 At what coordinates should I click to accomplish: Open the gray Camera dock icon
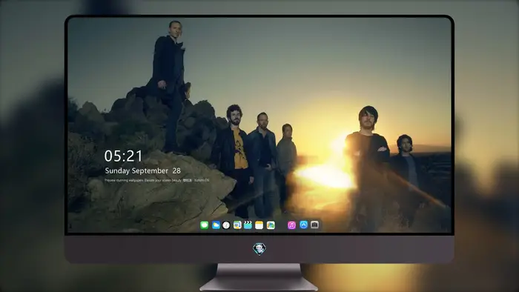(315, 225)
